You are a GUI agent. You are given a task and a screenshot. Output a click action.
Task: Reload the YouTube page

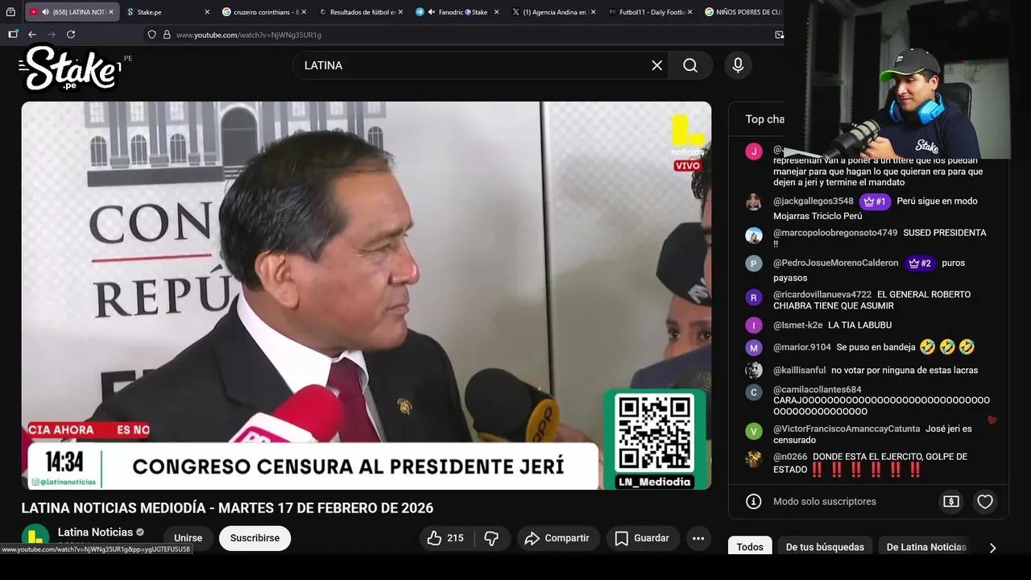pos(71,35)
